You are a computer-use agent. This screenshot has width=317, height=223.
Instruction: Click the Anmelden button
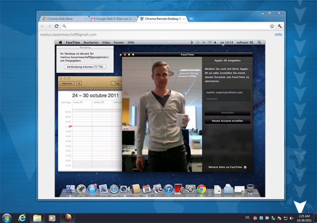[227, 113]
